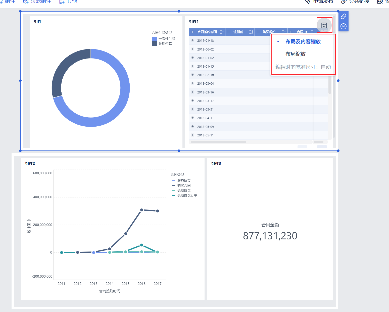Click the 2013-03-16 date cell
This screenshot has height=312, width=389.
pyautogui.click(x=206, y=92)
